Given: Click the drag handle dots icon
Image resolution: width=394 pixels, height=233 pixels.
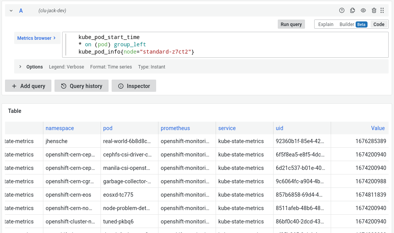Looking at the screenshot, I should coord(382,11).
